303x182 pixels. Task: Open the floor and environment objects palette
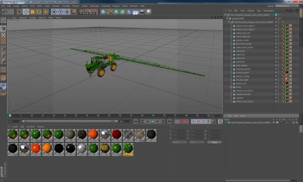point(135,12)
